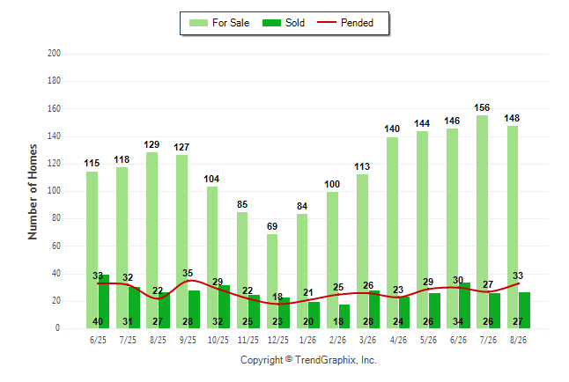Click the 2/26 Sold bar labeled 18
This screenshot has width=569, height=382.
[344, 317]
